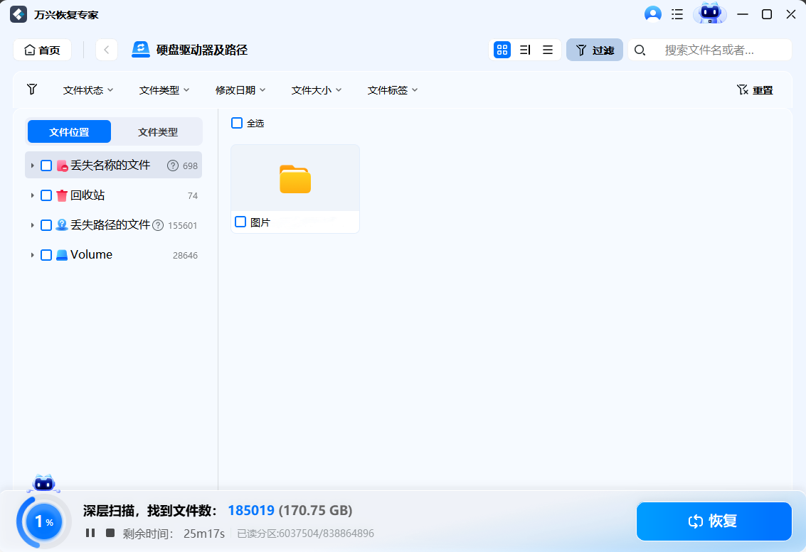Screen dimensions: 806x552
Task: Pause the deep scan
Action: click(x=89, y=533)
